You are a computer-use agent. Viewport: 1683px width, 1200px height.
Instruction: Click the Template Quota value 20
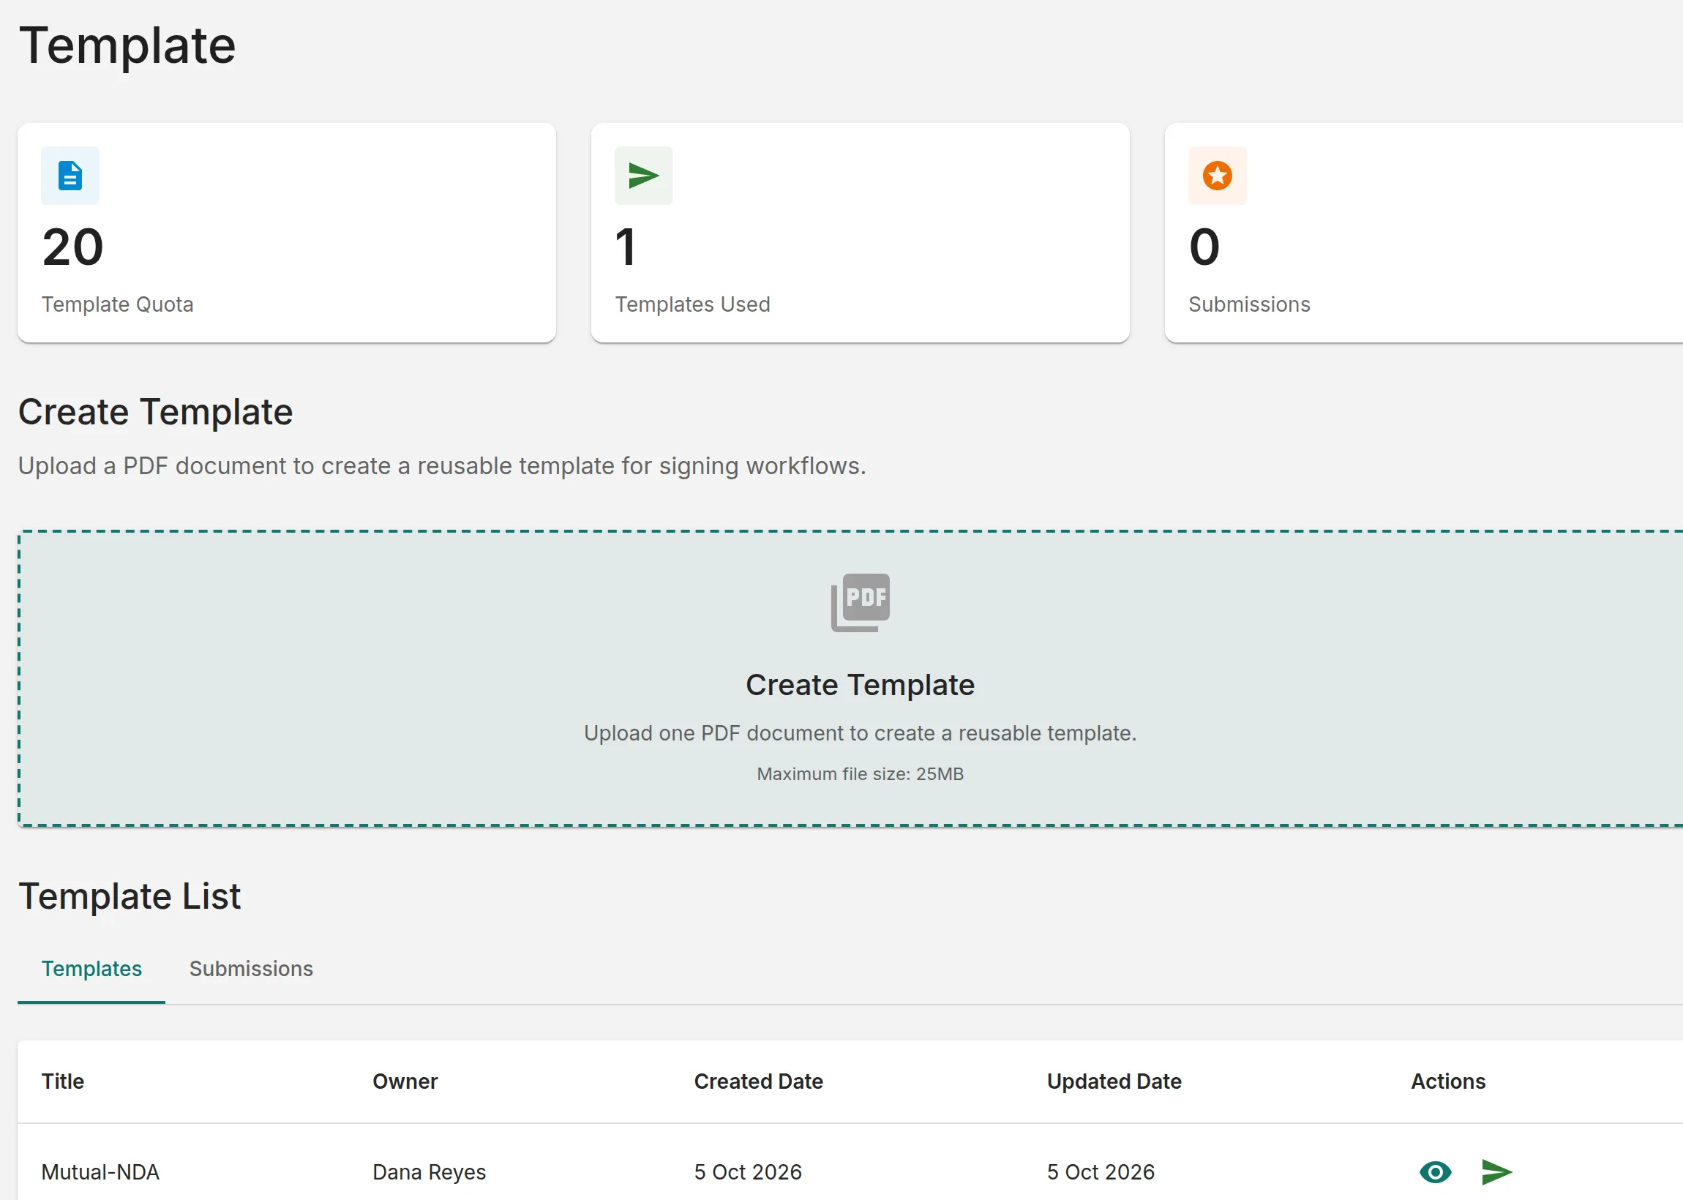[x=72, y=247]
